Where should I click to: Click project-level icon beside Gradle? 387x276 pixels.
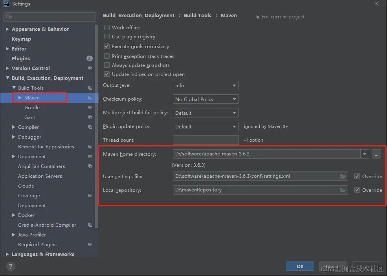(x=90, y=108)
